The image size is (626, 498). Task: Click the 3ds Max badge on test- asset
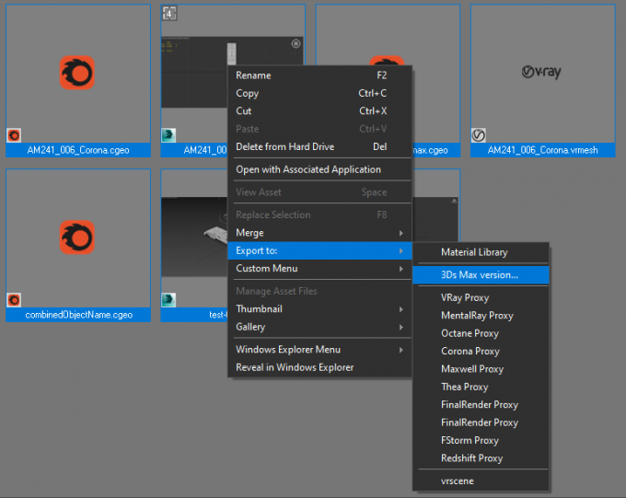click(x=168, y=300)
